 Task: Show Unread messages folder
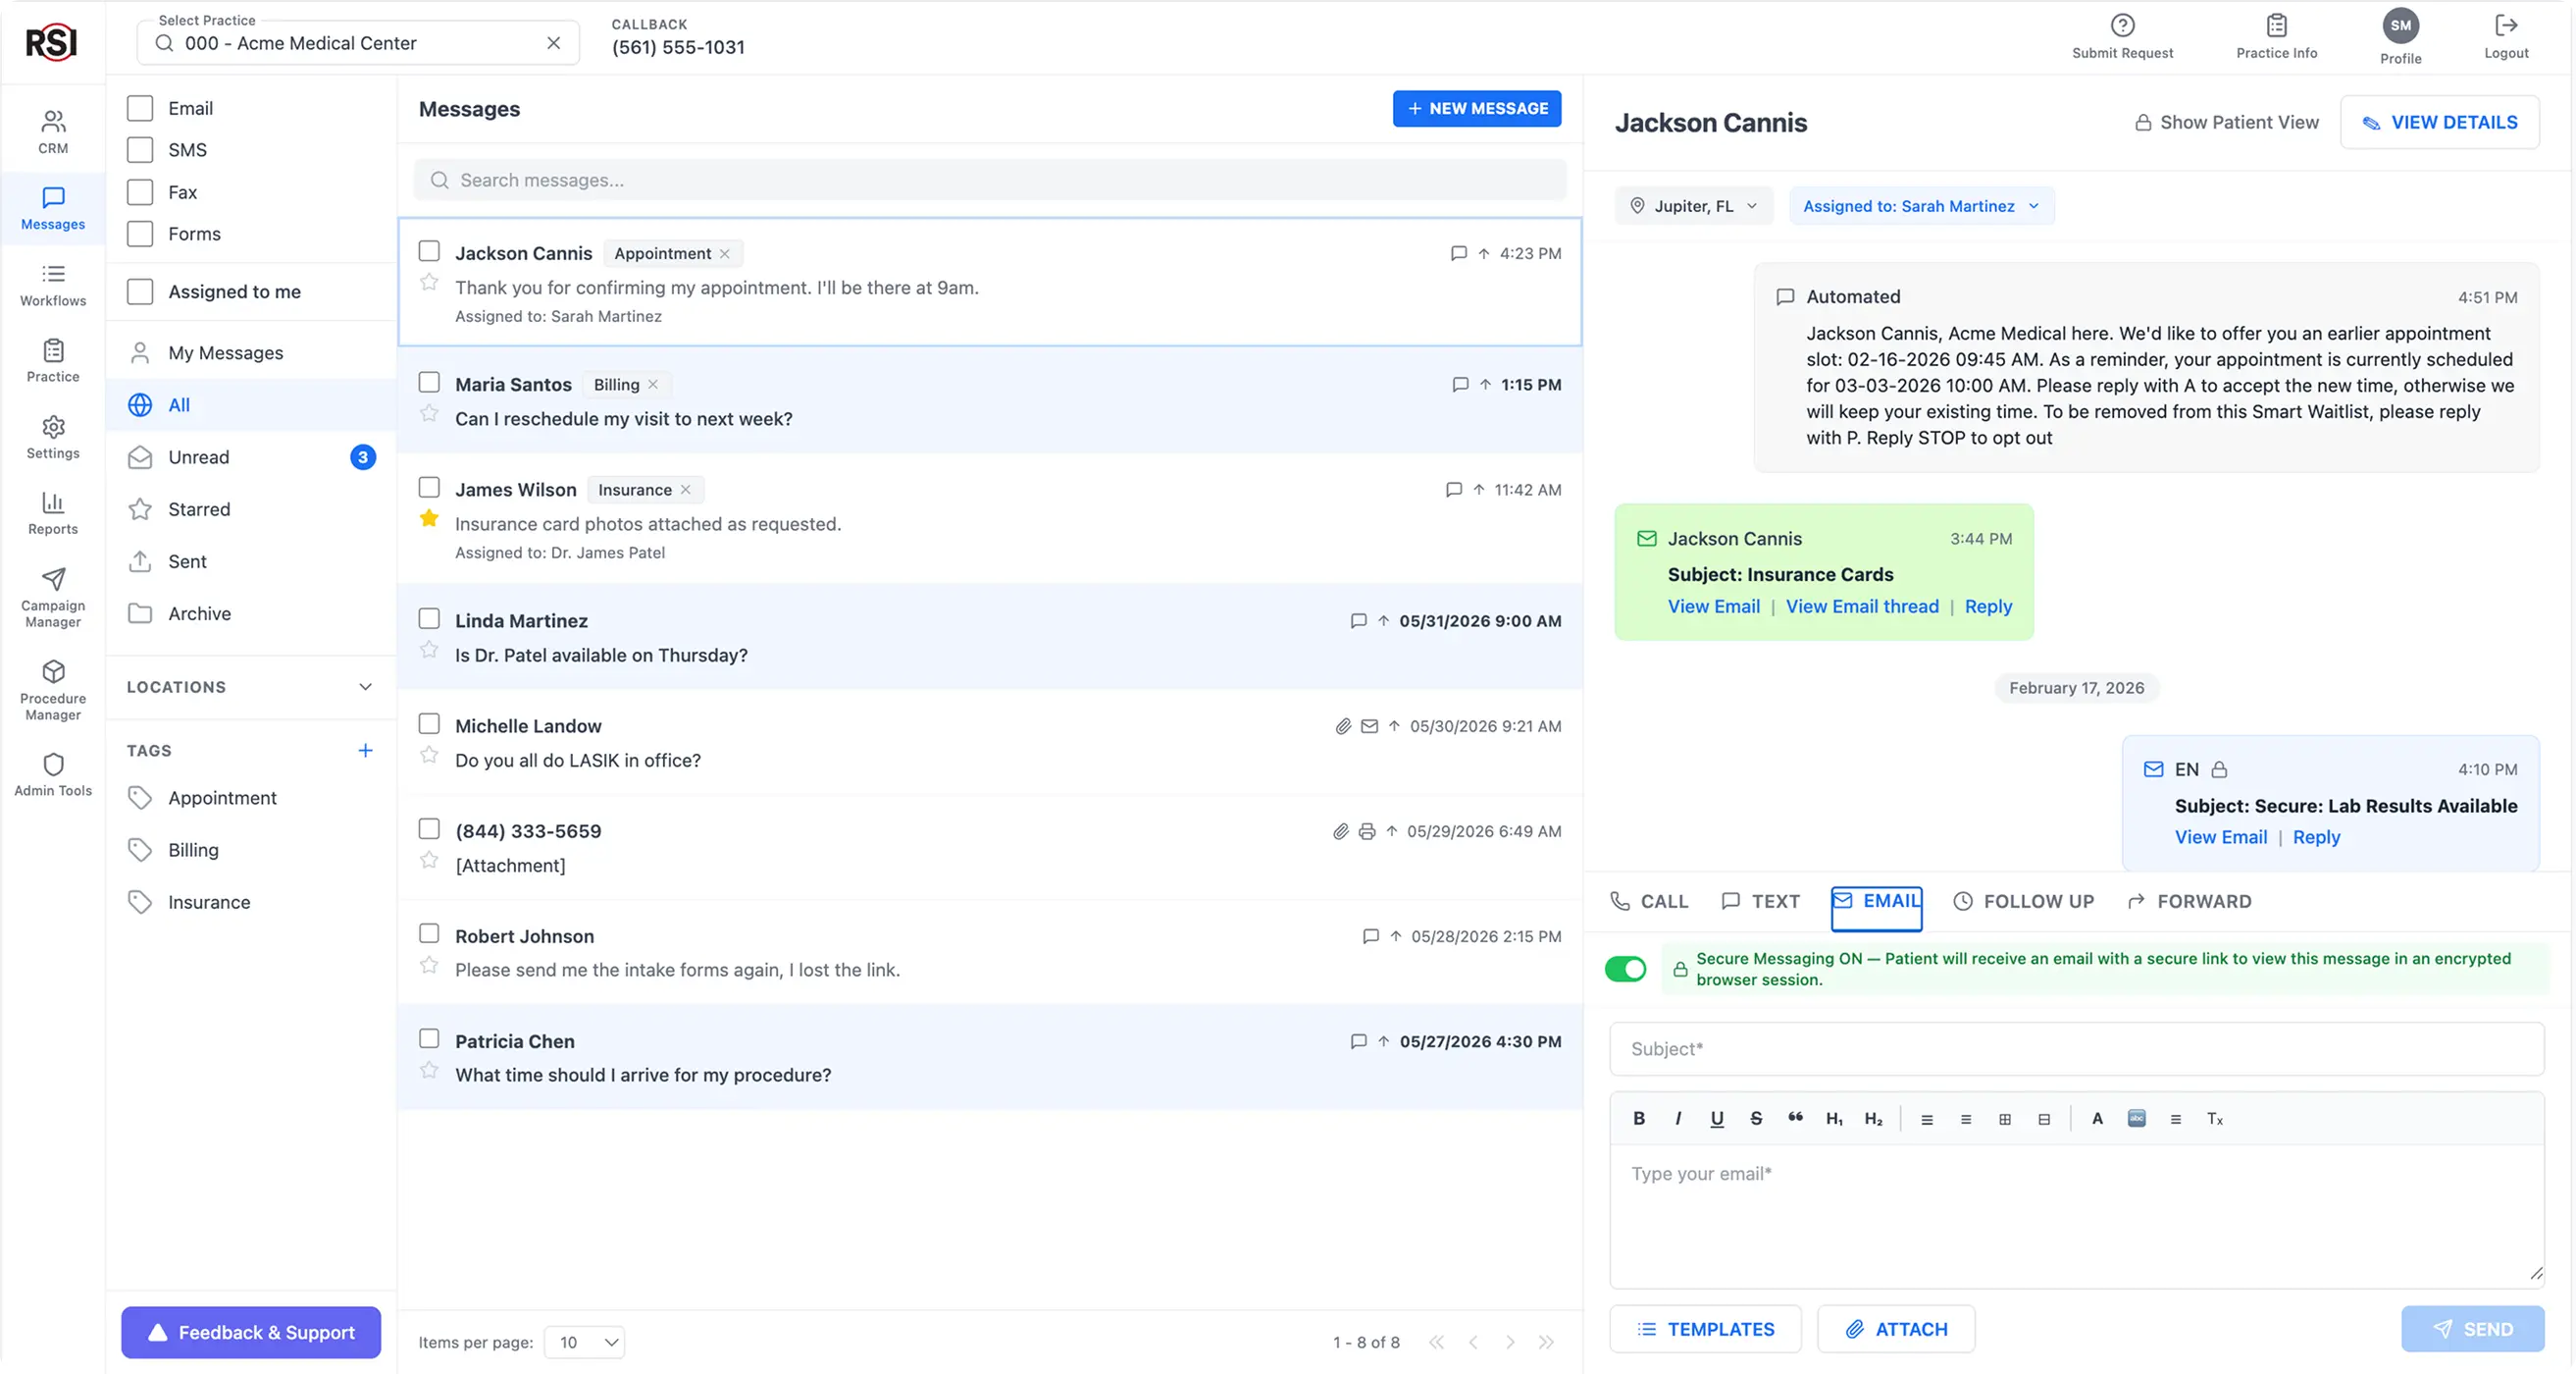[250, 457]
